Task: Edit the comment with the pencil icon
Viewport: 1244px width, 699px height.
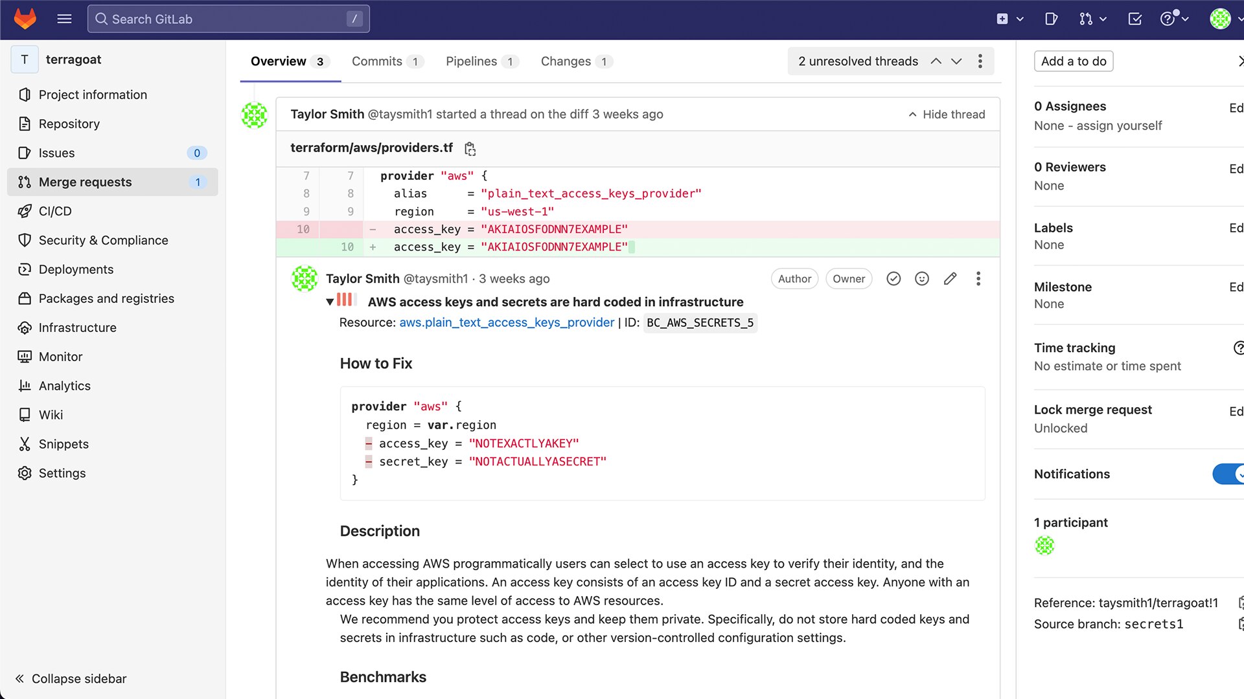Action: pyautogui.click(x=950, y=279)
